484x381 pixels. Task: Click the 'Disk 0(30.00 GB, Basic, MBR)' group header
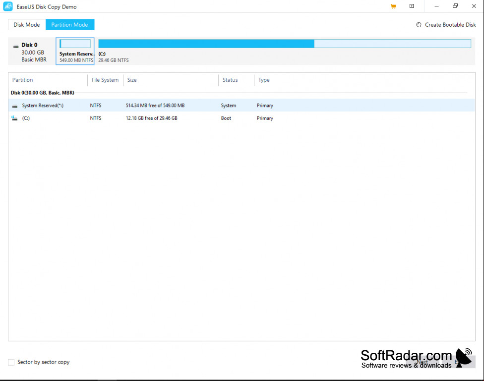click(43, 93)
